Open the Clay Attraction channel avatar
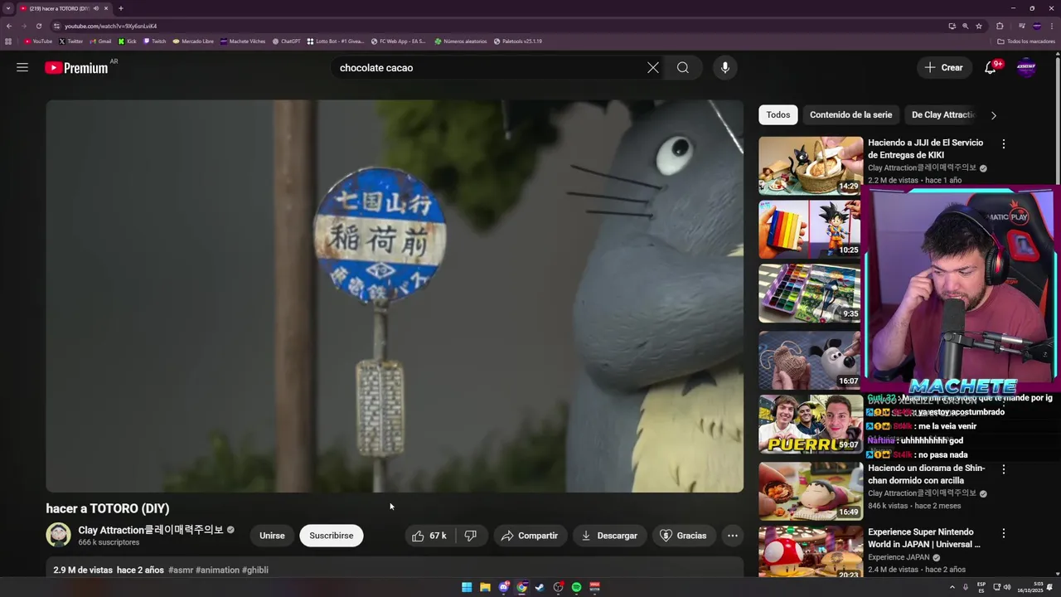 59,536
